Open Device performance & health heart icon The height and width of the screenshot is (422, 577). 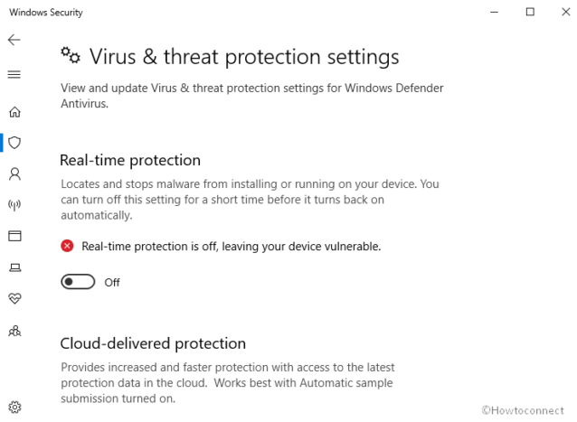[14, 298]
